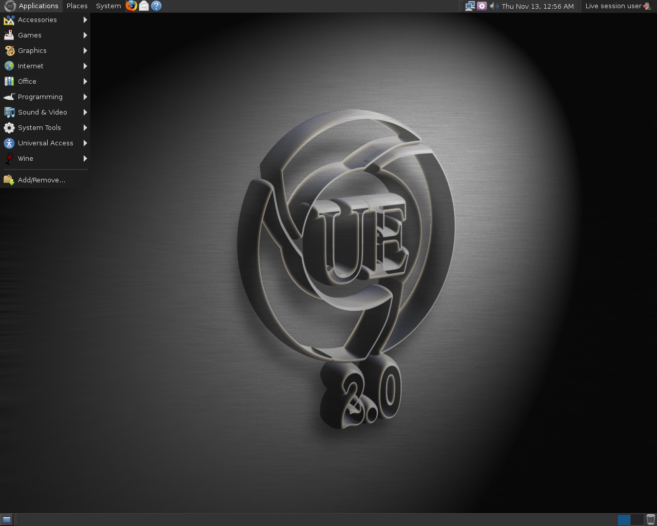Image resolution: width=657 pixels, height=526 pixels.
Task: Launch Firefox from the top panel
Action: [x=131, y=6]
